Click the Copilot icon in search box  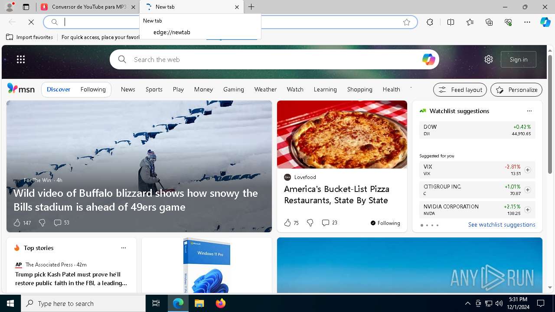point(428,59)
